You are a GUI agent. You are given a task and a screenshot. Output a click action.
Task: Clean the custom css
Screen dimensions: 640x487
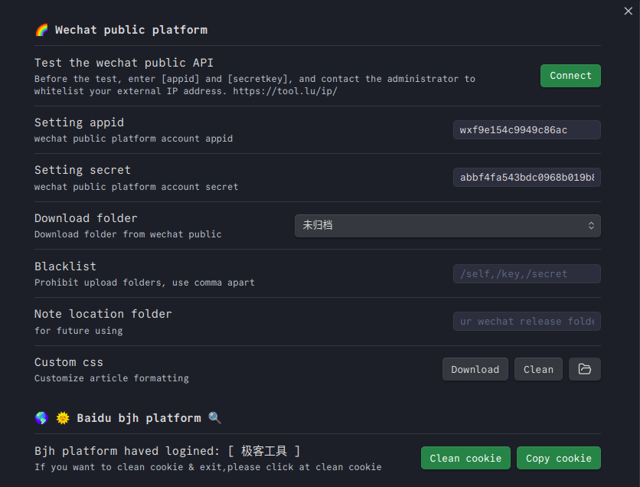pos(538,369)
